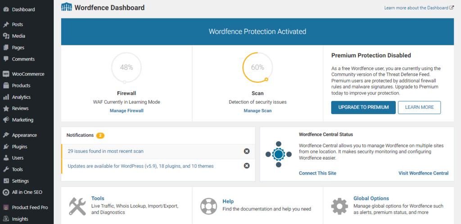This screenshot has width=461, height=224.
Task: Dismiss the 29 issues found notification
Action: pyautogui.click(x=247, y=151)
